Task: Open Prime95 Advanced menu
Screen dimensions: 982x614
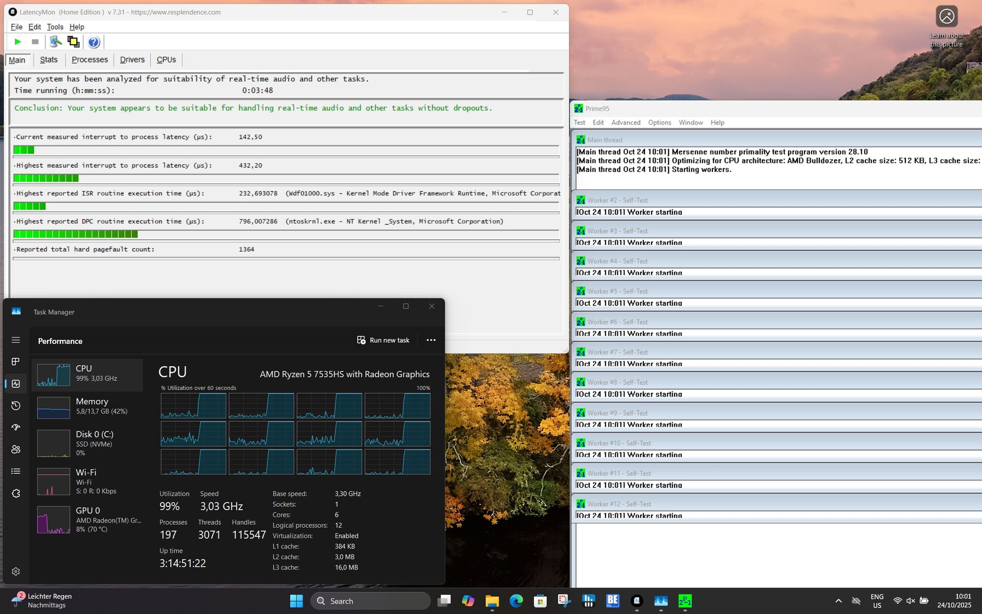Action: pos(626,123)
